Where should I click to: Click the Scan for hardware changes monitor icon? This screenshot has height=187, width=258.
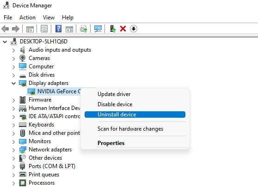(x=98, y=29)
